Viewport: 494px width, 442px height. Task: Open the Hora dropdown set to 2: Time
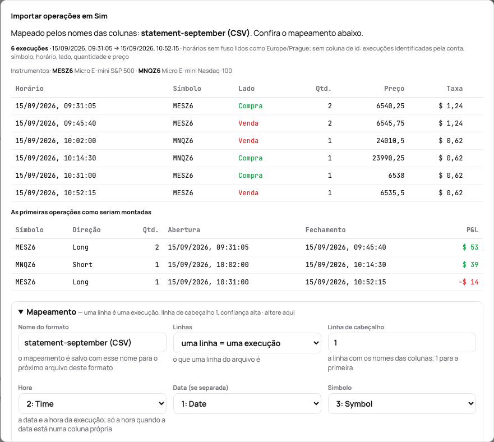[x=93, y=403]
